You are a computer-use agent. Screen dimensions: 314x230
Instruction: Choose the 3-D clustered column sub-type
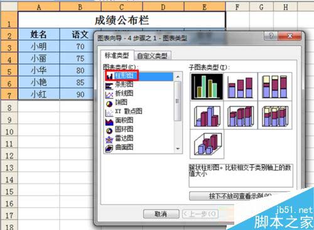[x=207, y=115]
